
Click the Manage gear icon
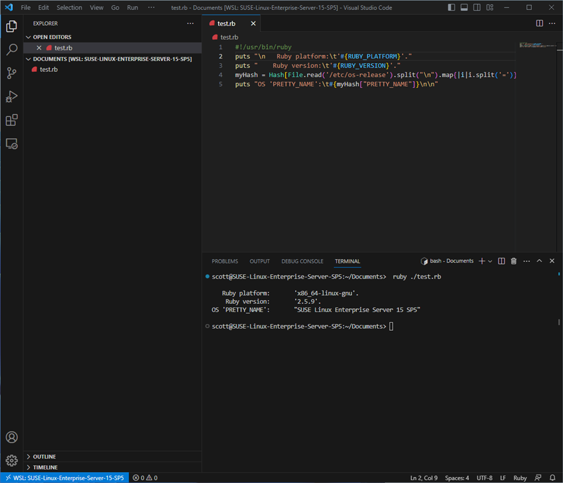(12, 460)
